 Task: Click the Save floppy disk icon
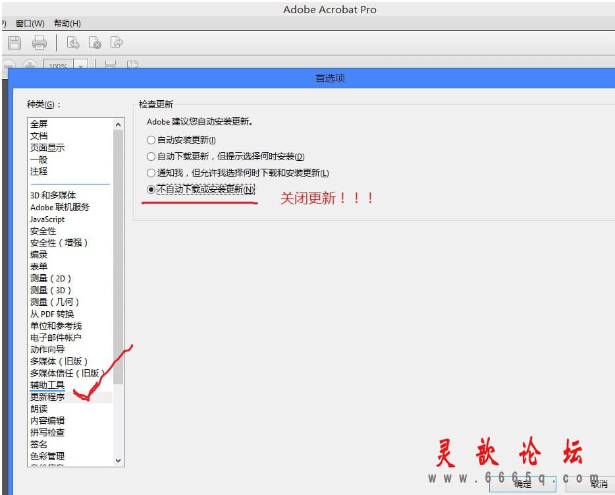[x=14, y=42]
